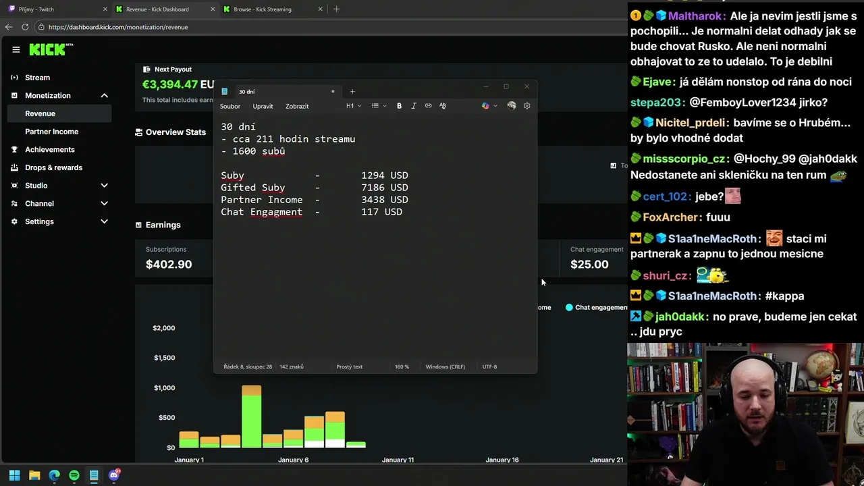Close the Revenue - Kick Dashboard tab
864x486 pixels.
[x=213, y=9]
